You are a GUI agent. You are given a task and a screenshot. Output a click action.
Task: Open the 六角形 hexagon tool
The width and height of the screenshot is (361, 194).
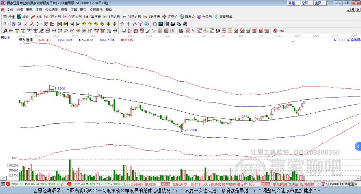point(204,17)
